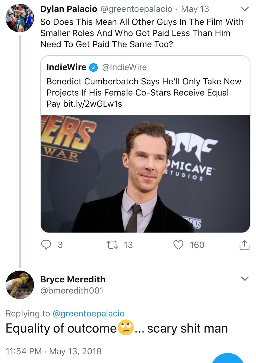Open Bryce Meredith's profile avatar
This screenshot has width=256, height=363.
coord(20,285)
